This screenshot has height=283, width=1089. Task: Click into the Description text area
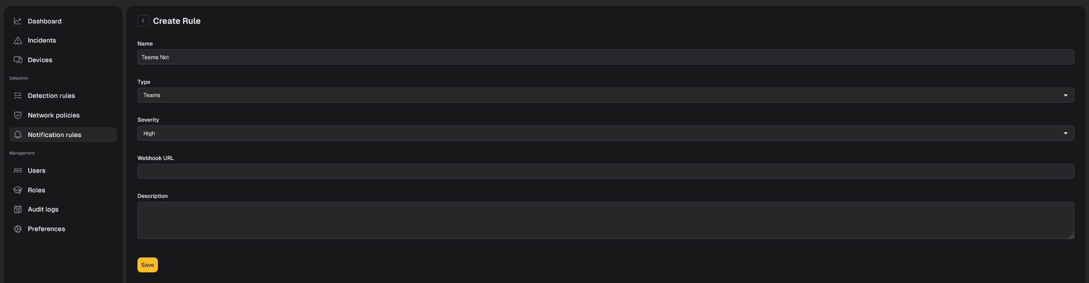606,220
